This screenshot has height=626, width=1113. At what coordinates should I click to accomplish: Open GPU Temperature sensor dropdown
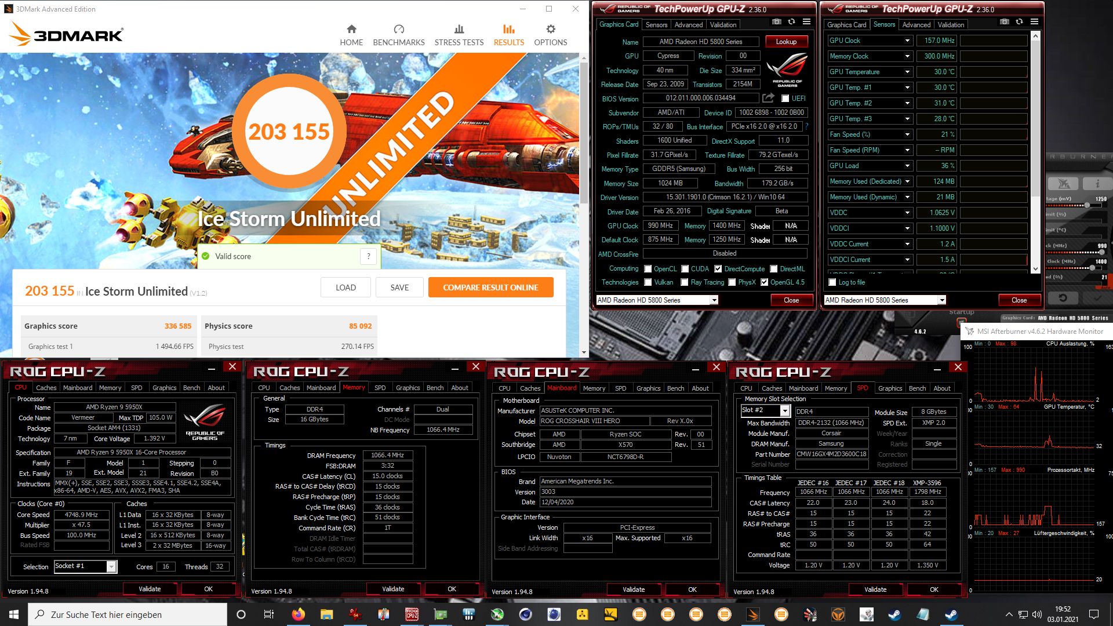click(x=907, y=72)
